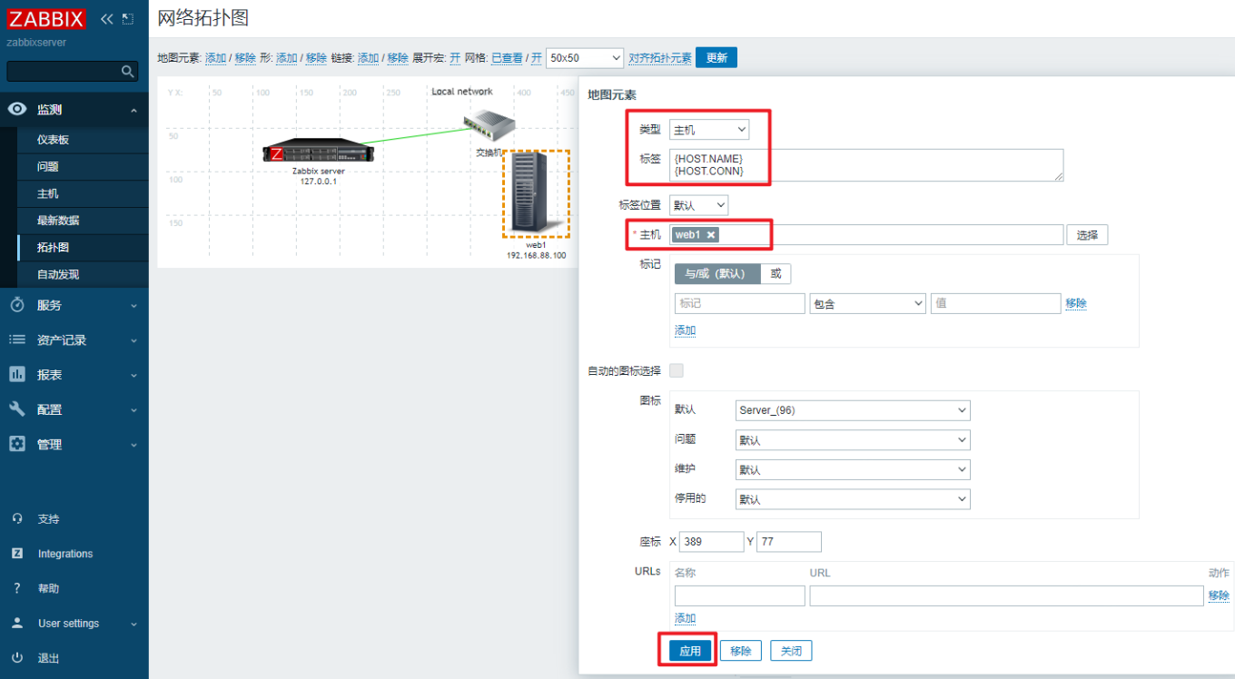Select the Zabbix server map icon
Viewport: 1235px width, 679px height.
point(318,151)
